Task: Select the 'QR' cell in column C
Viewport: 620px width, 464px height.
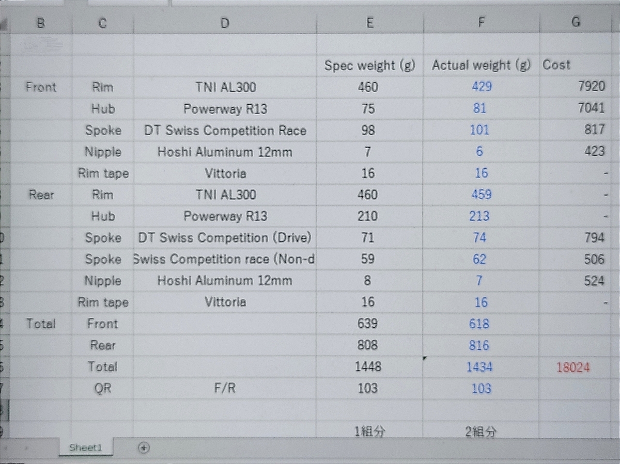Action: click(x=103, y=389)
